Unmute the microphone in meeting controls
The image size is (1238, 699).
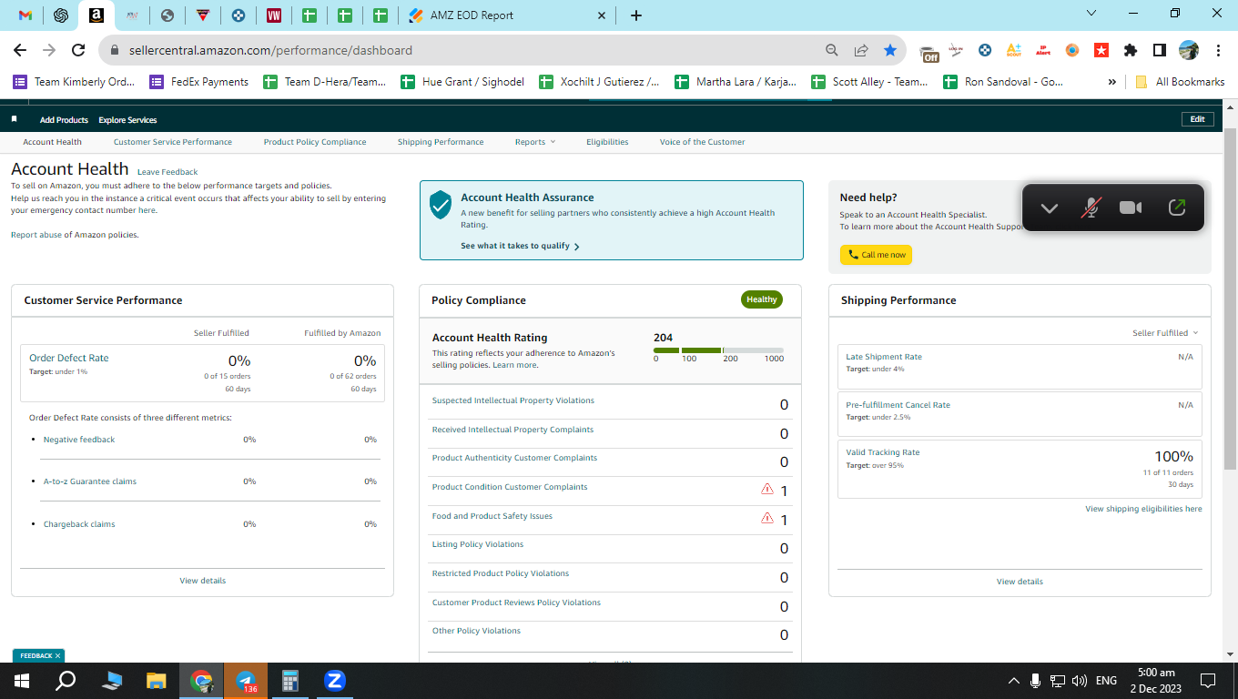pyautogui.click(x=1091, y=208)
